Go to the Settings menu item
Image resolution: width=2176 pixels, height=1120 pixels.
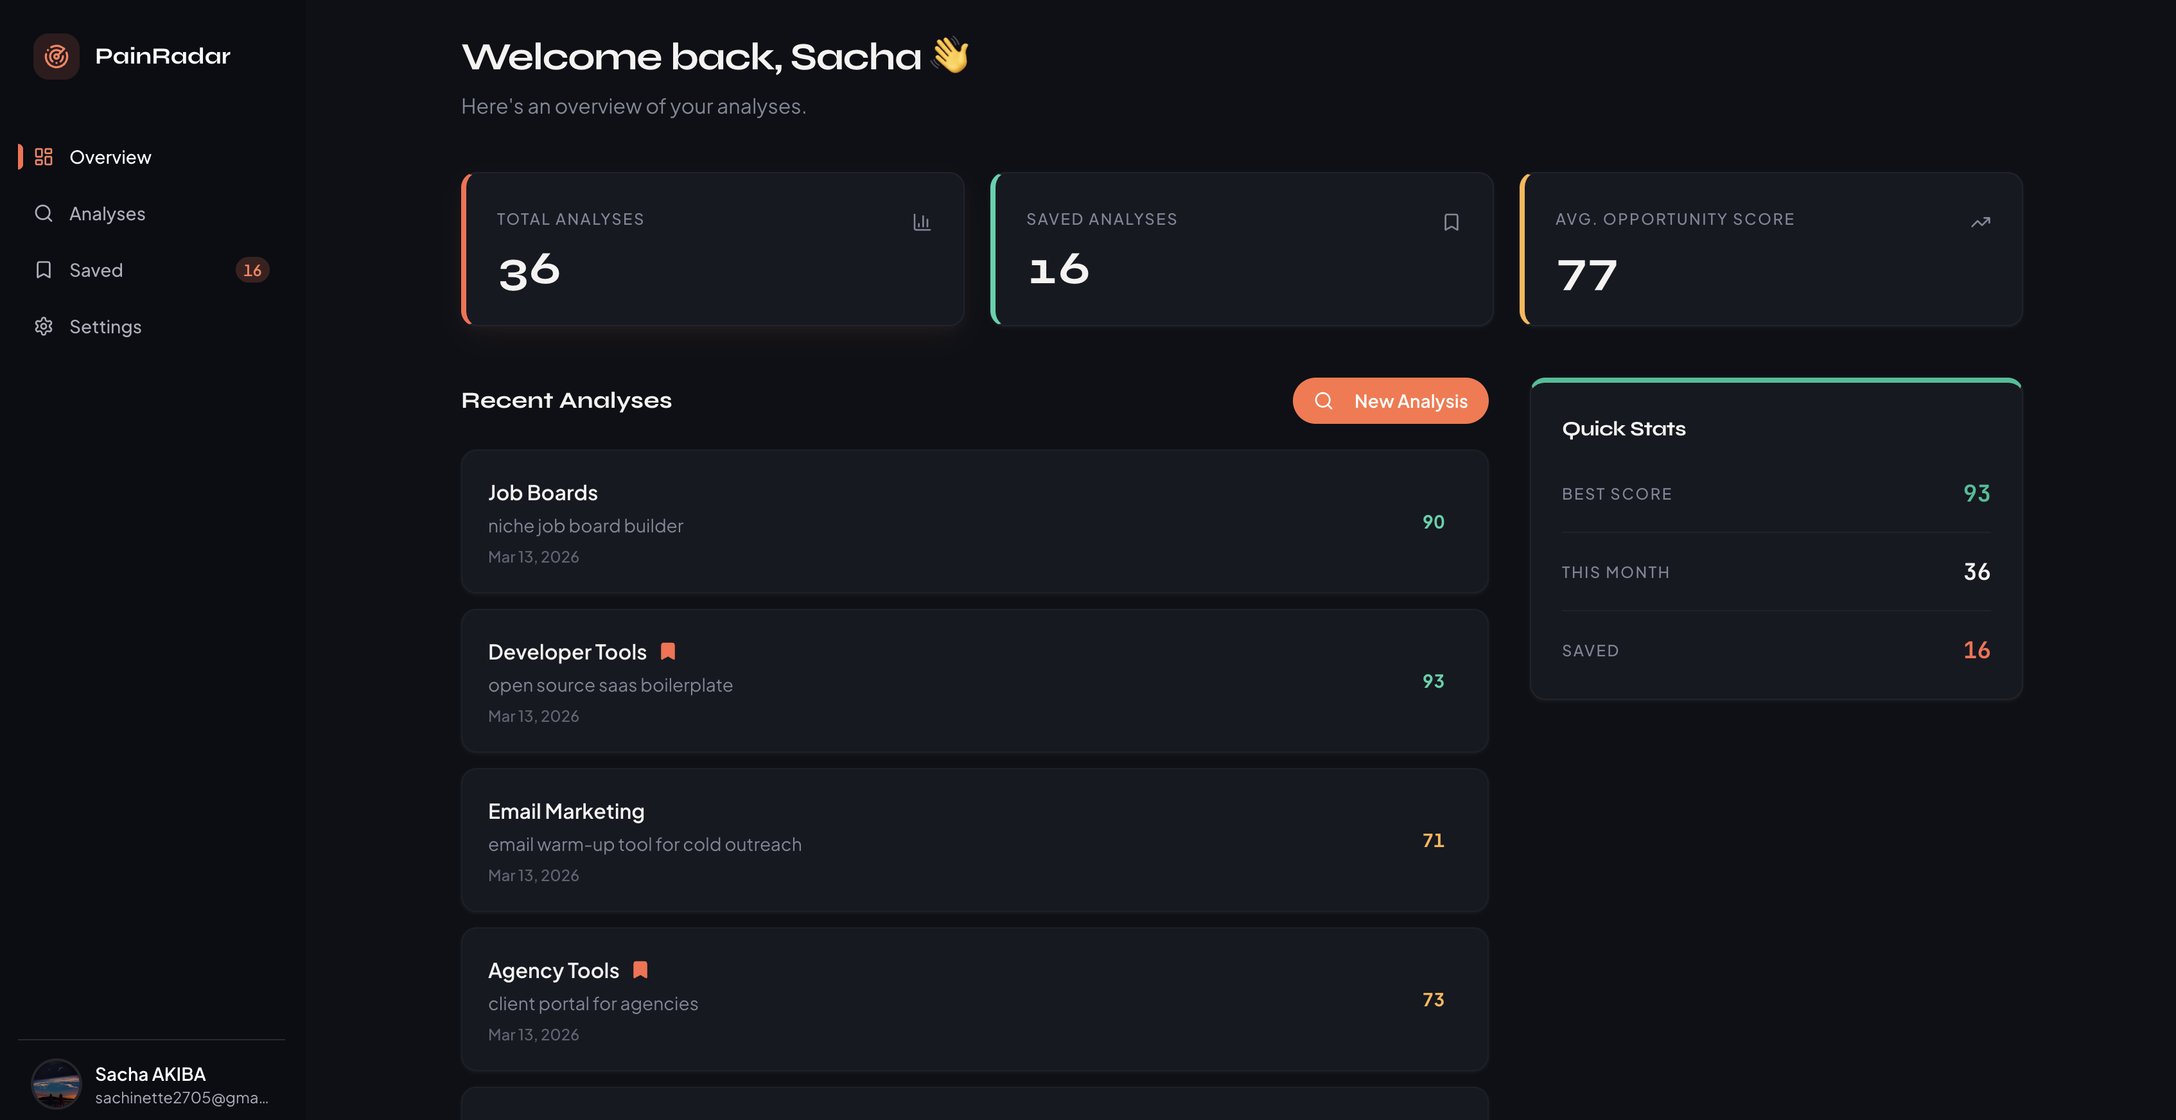coord(105,327)
